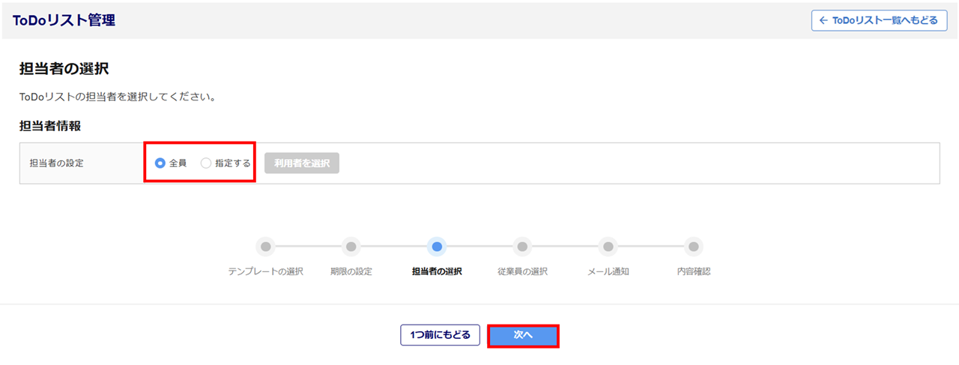The height and width of the screenshot is (365, 959).
Task: Click the 内容確認 step circle
Action: (694, 247)
